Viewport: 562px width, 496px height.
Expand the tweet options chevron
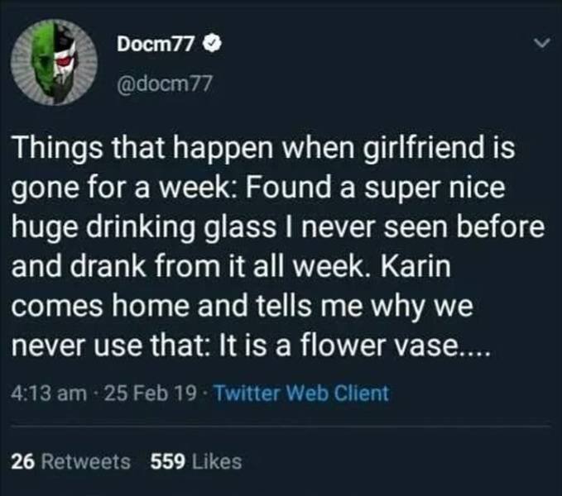click(541, 41)
